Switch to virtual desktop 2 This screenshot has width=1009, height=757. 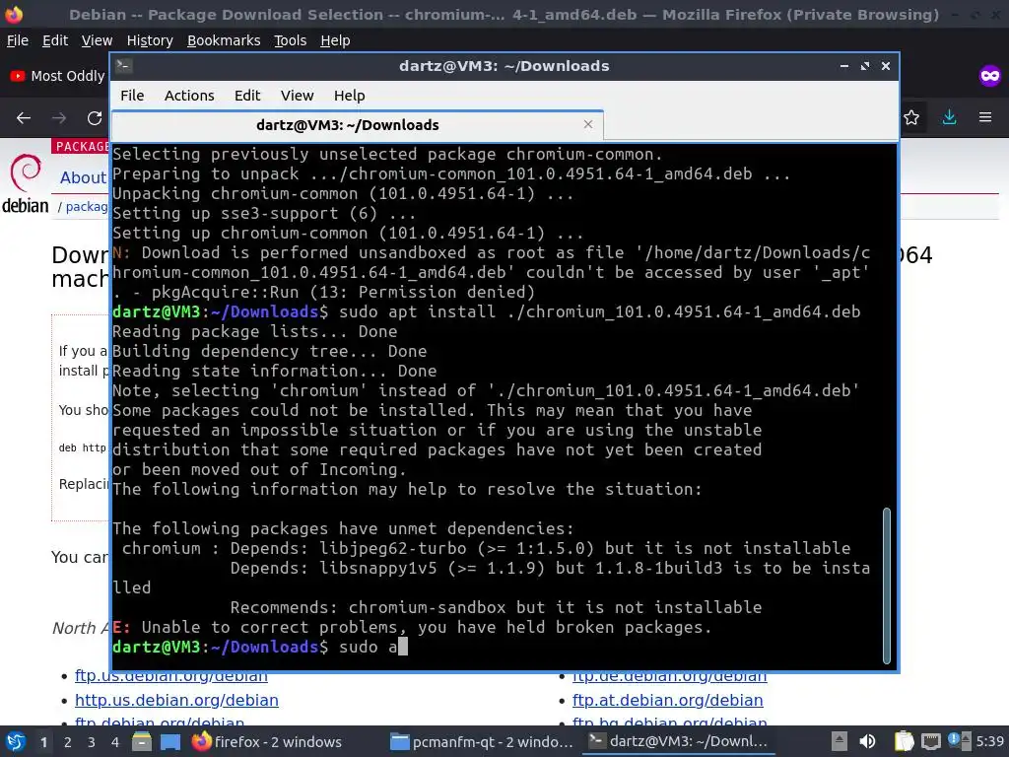click(68, 742)
